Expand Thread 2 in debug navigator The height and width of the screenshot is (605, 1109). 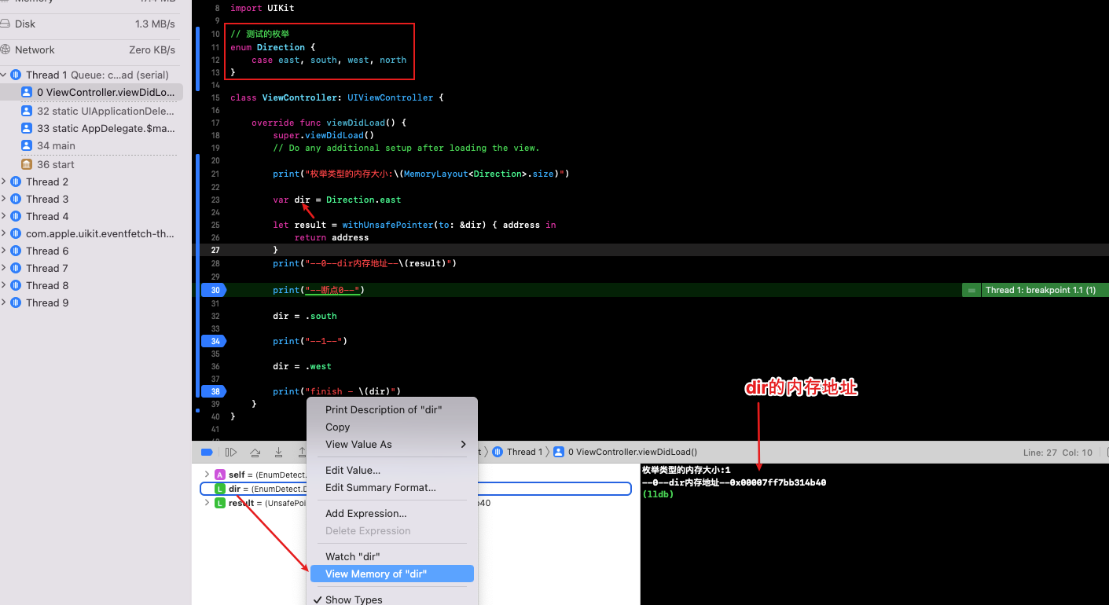(x=4, y=181)
